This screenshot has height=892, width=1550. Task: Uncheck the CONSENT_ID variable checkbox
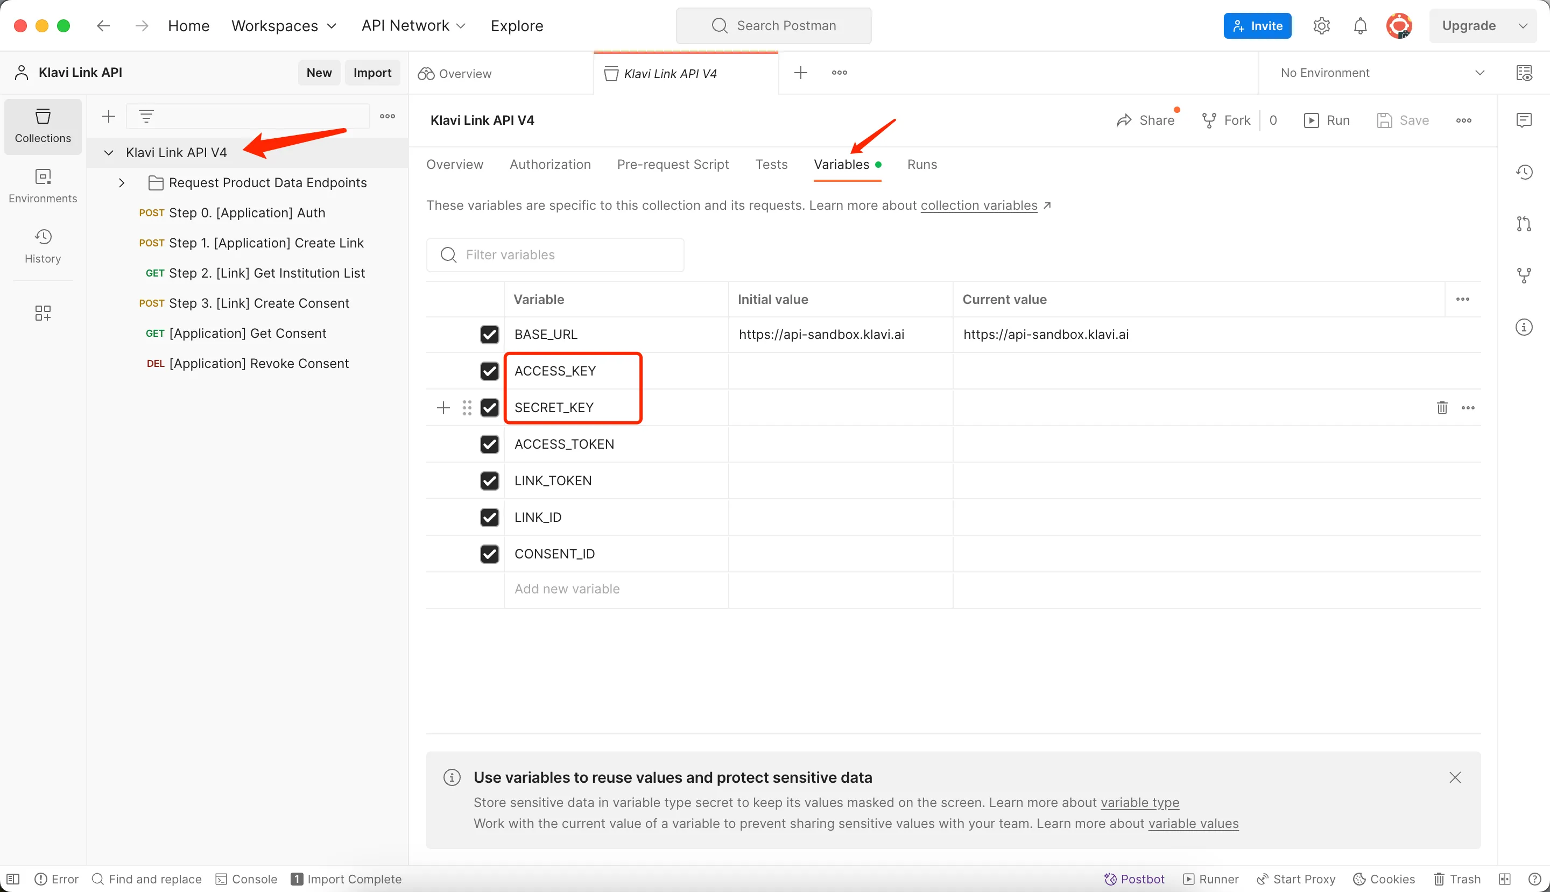click(x=489, y=554)
